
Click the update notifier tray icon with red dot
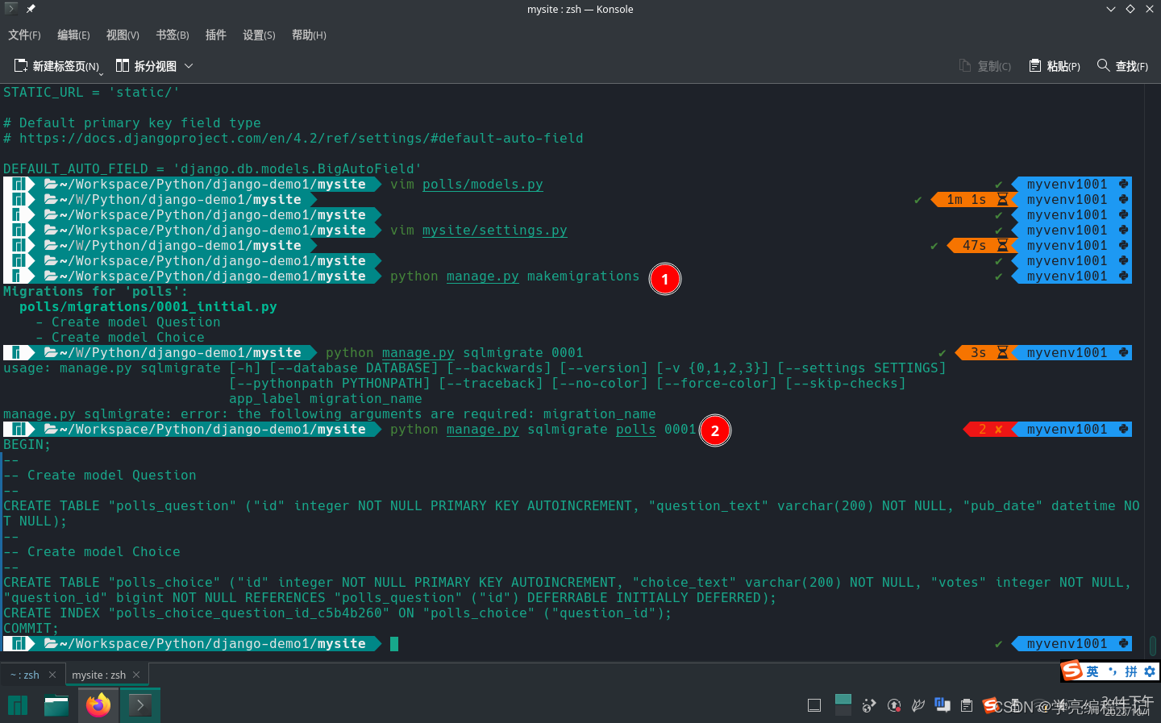coord(894,705)
